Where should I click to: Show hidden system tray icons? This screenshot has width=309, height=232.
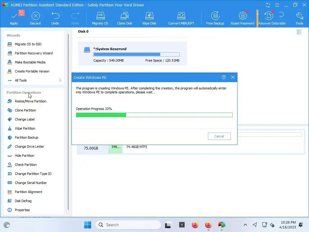pyautogui.click(x=245, y=225)
